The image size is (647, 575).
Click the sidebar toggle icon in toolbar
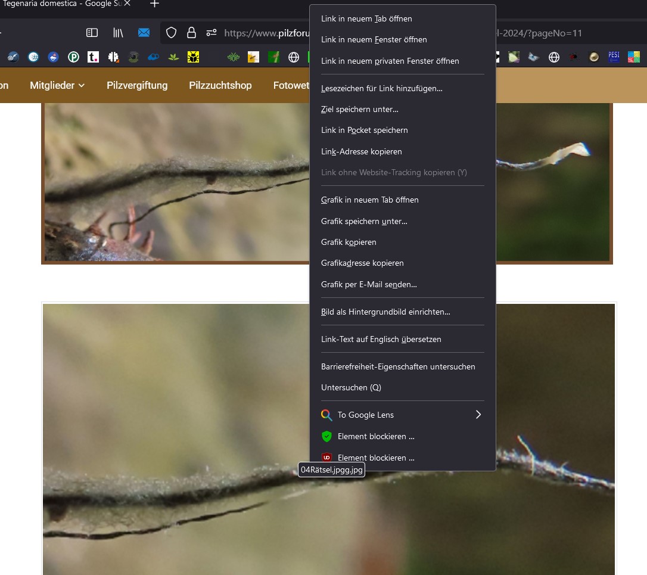pos(92,33)
